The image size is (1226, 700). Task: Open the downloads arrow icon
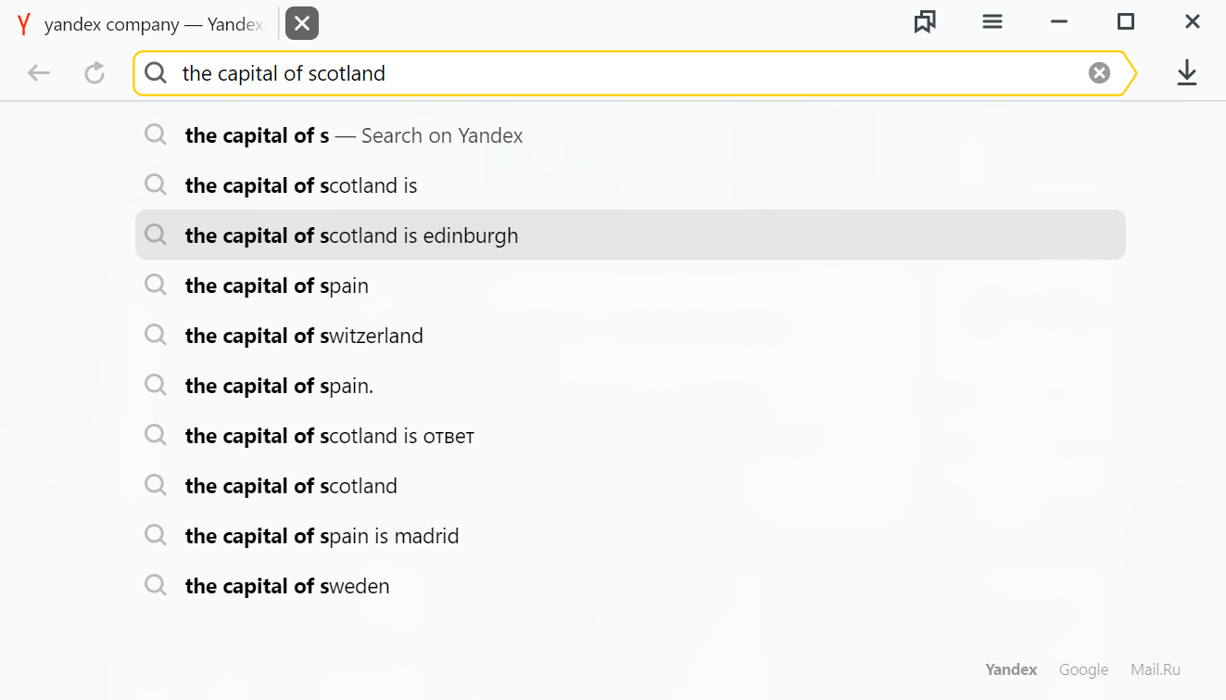(x=1187, y=73)
